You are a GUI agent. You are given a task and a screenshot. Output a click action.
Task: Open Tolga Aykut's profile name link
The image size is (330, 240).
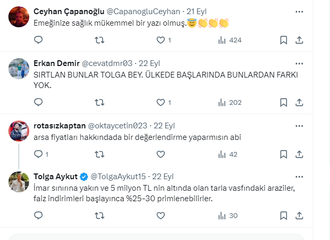point(54,176)
